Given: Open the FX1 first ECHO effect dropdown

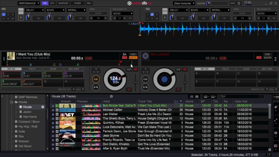Looking at the screenshot, I should coord(55,10).
